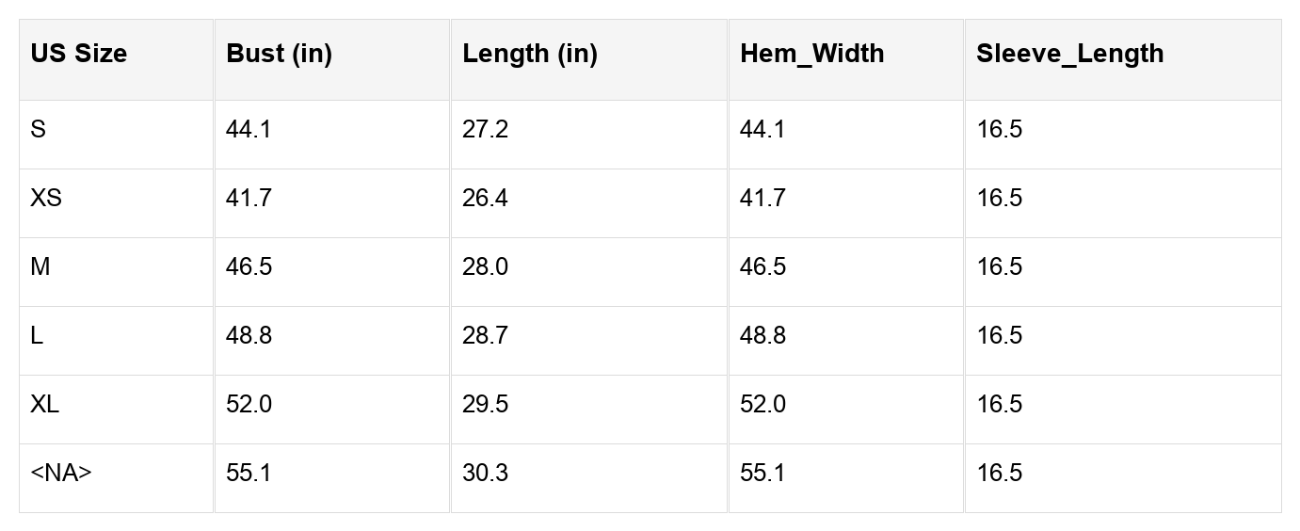
Task: Select the Sleeve_Length column header
Action: [x=1070, y=54]
